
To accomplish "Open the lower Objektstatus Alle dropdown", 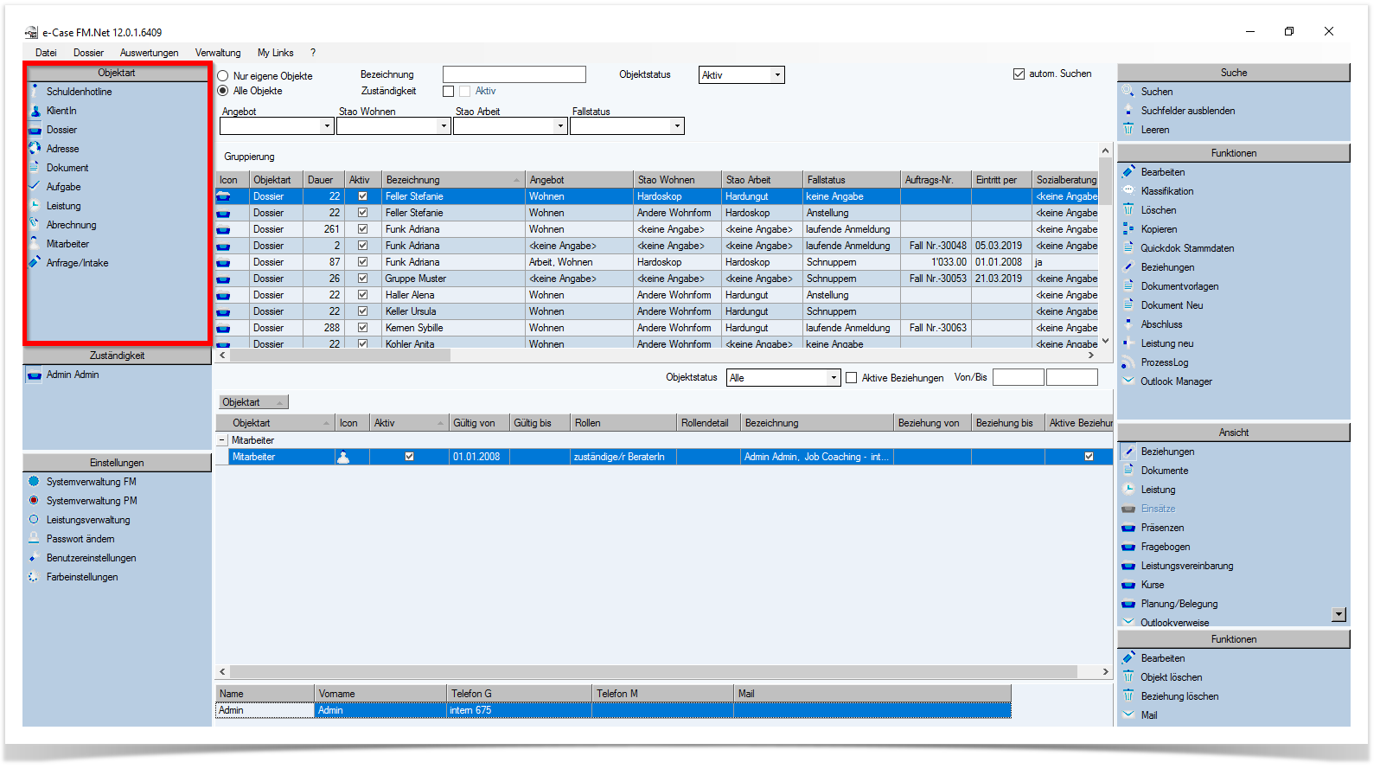I will click(834, 378).
